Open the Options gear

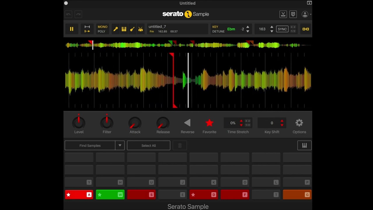pyautogui.click(x=299, y=123)
